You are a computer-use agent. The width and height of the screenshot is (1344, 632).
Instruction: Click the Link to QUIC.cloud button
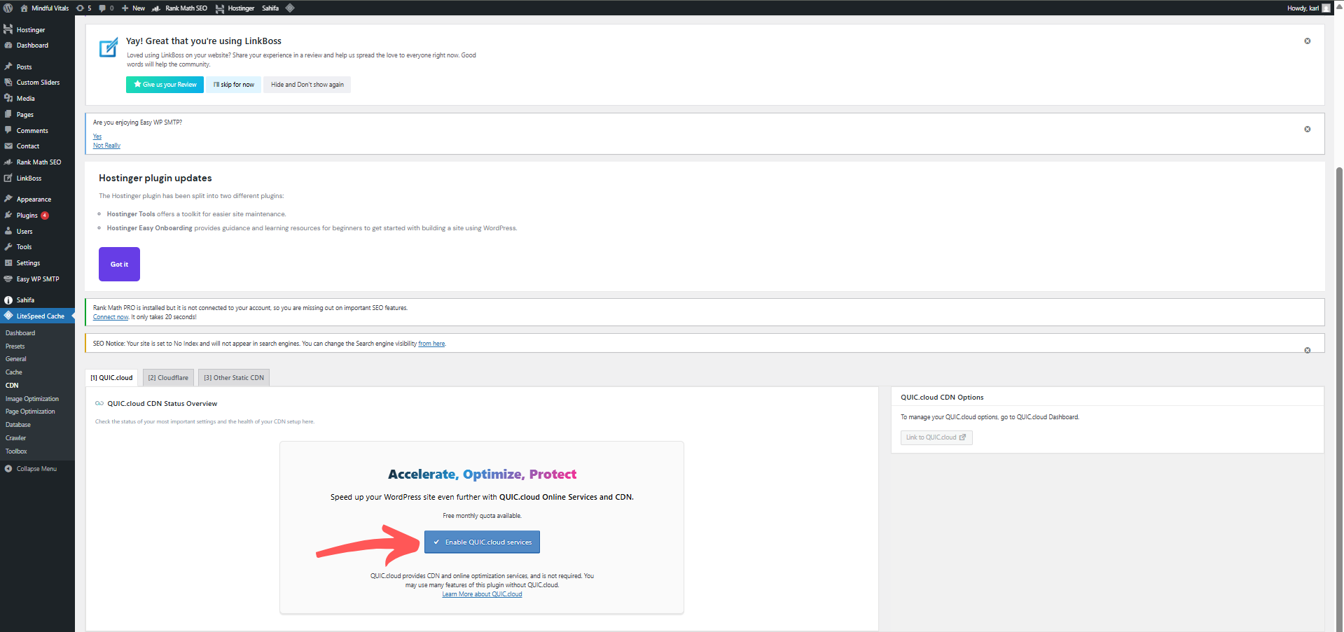click(x=936, y=437)
